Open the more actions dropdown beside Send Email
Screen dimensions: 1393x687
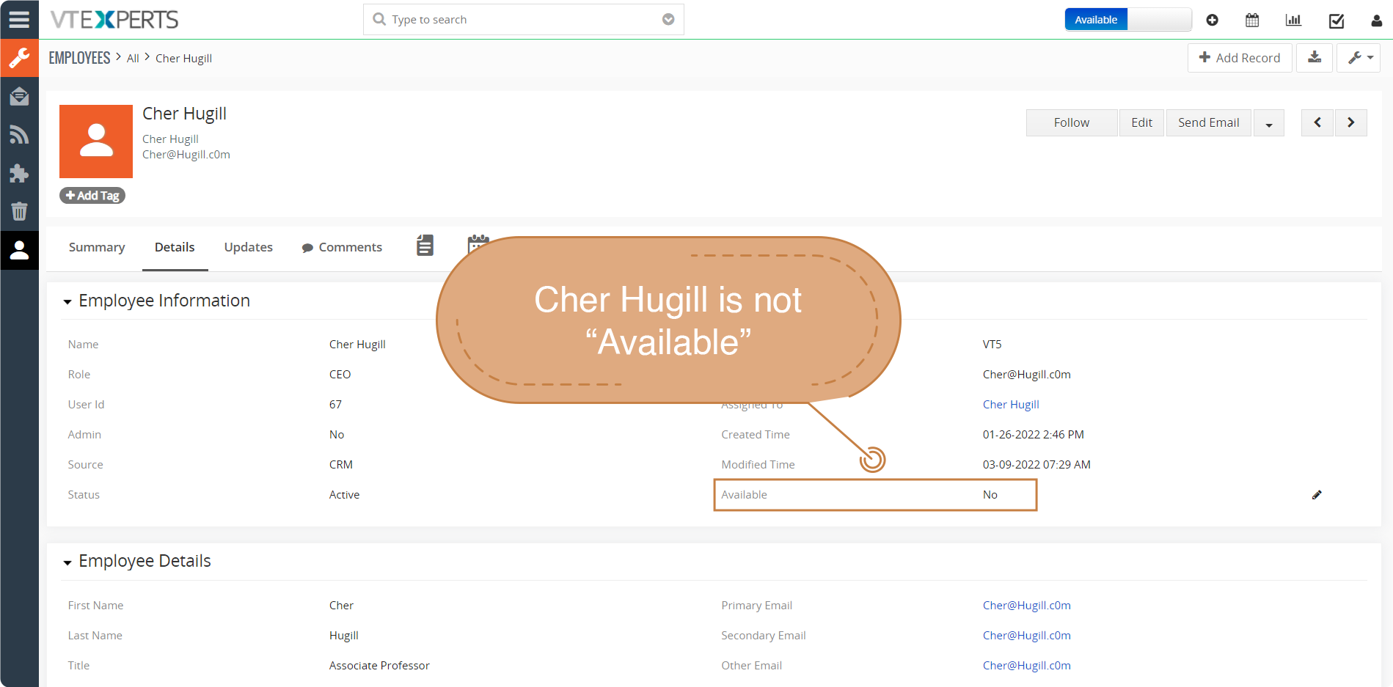[x=1269, y=123]
